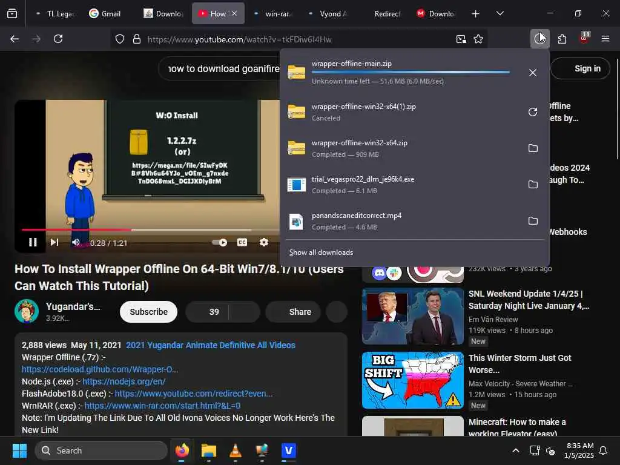Bookmark this page with the star icon
The height and width of the screenshot is (465, 620).
(x=478, y=39)
